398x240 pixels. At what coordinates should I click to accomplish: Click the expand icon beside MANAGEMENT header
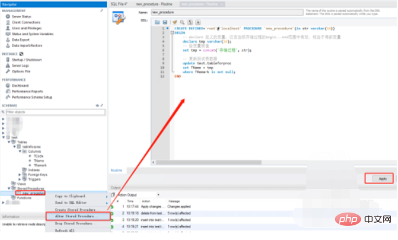(102, 11)
